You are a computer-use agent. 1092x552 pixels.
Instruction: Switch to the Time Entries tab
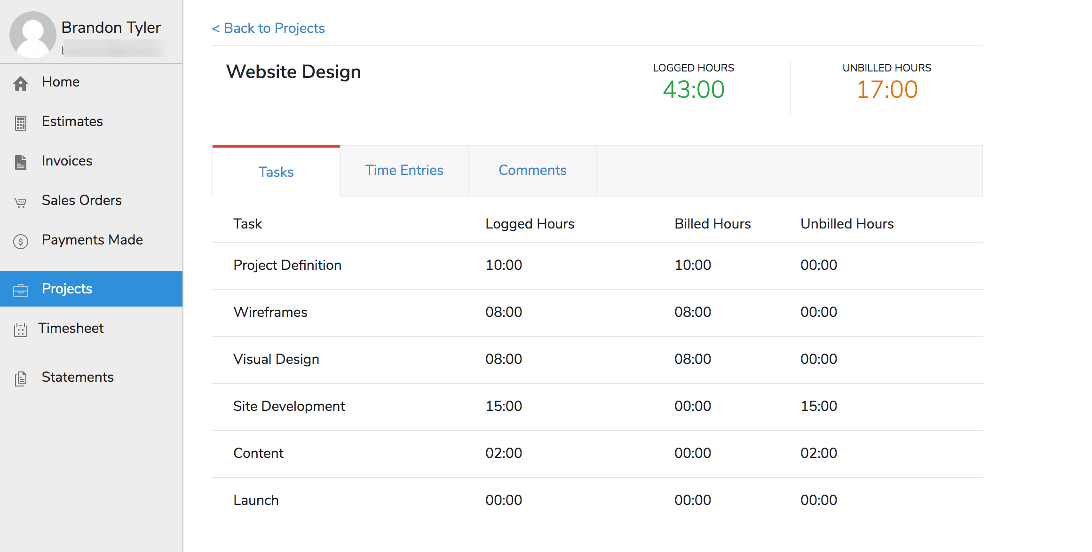coord(404,170)
